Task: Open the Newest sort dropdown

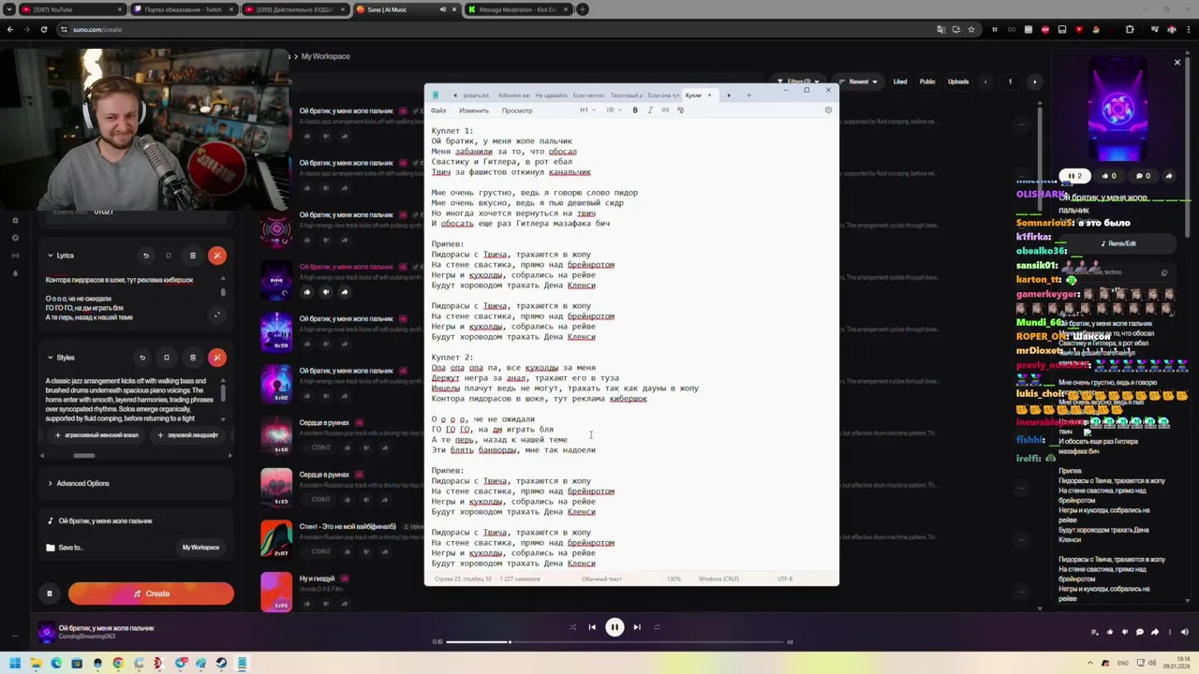Action: [858, 81]
